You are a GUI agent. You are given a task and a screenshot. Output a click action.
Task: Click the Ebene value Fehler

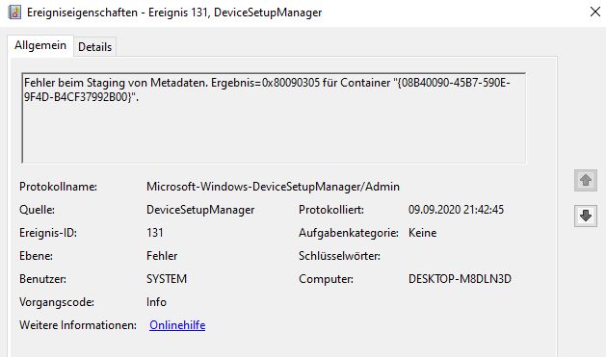pos(162,256)
